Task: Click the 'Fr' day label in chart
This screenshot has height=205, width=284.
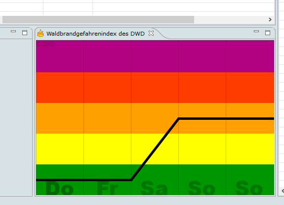Action: coord(108,188)
